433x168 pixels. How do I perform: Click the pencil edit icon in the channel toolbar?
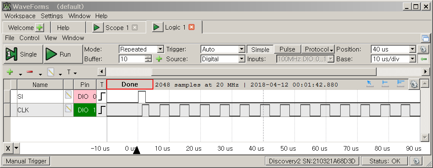[50, 72]
